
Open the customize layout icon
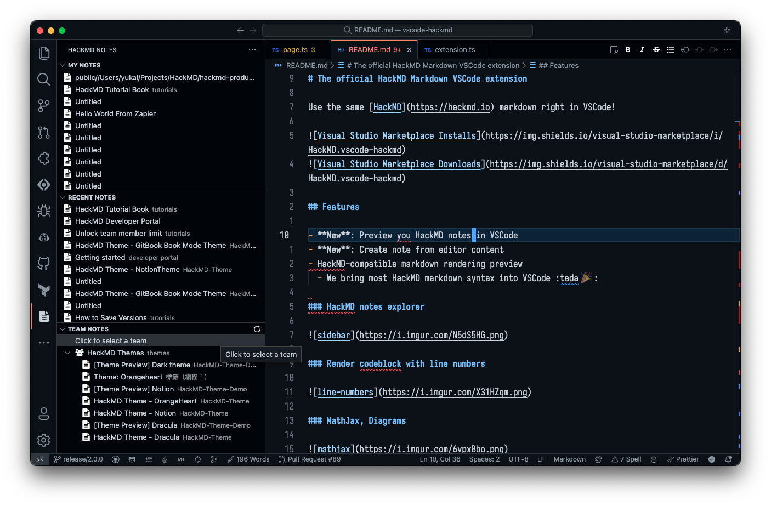click(727, 30)
